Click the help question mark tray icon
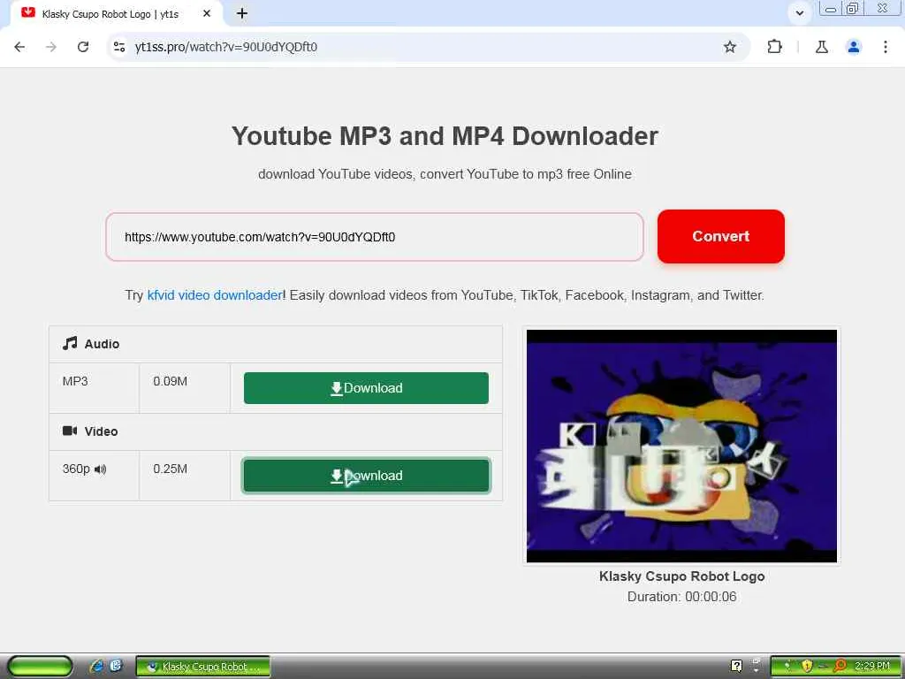This screenshot has height=679, width=905. [x=736, y=666]
